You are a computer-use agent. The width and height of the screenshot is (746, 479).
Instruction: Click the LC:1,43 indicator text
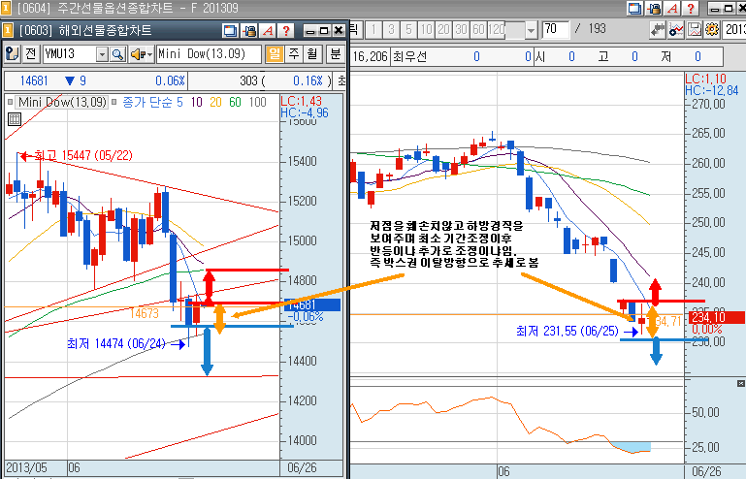pos(302,101)
